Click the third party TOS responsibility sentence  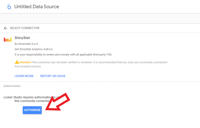point(63,54)
